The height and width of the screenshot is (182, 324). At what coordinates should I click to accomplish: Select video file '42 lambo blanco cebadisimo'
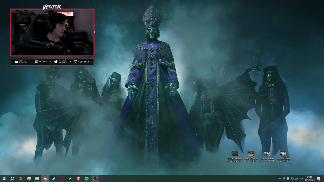pos(235,157)
